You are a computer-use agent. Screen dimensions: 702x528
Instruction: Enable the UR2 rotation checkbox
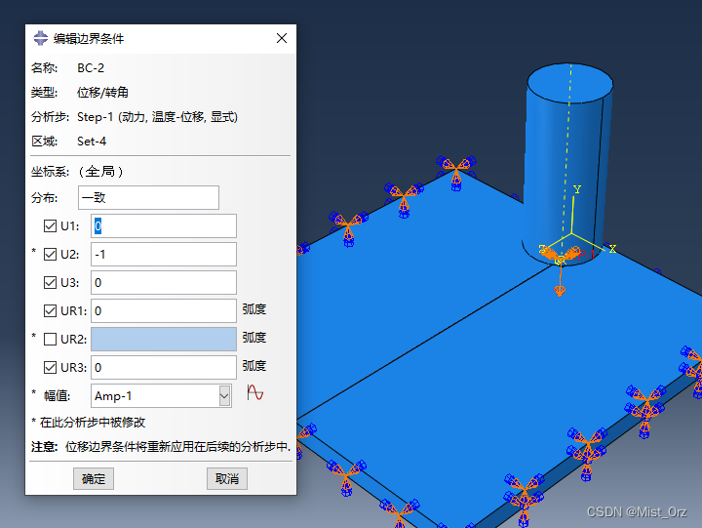(x=50, y=339)
